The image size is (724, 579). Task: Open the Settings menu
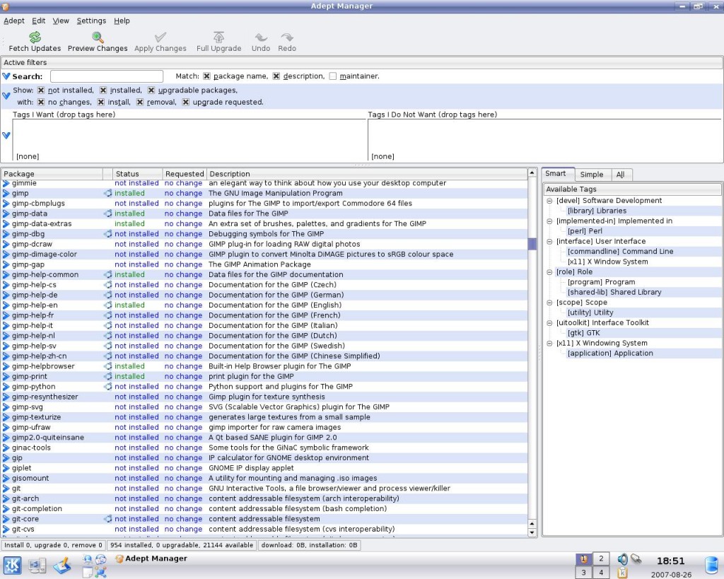point(91,21)
